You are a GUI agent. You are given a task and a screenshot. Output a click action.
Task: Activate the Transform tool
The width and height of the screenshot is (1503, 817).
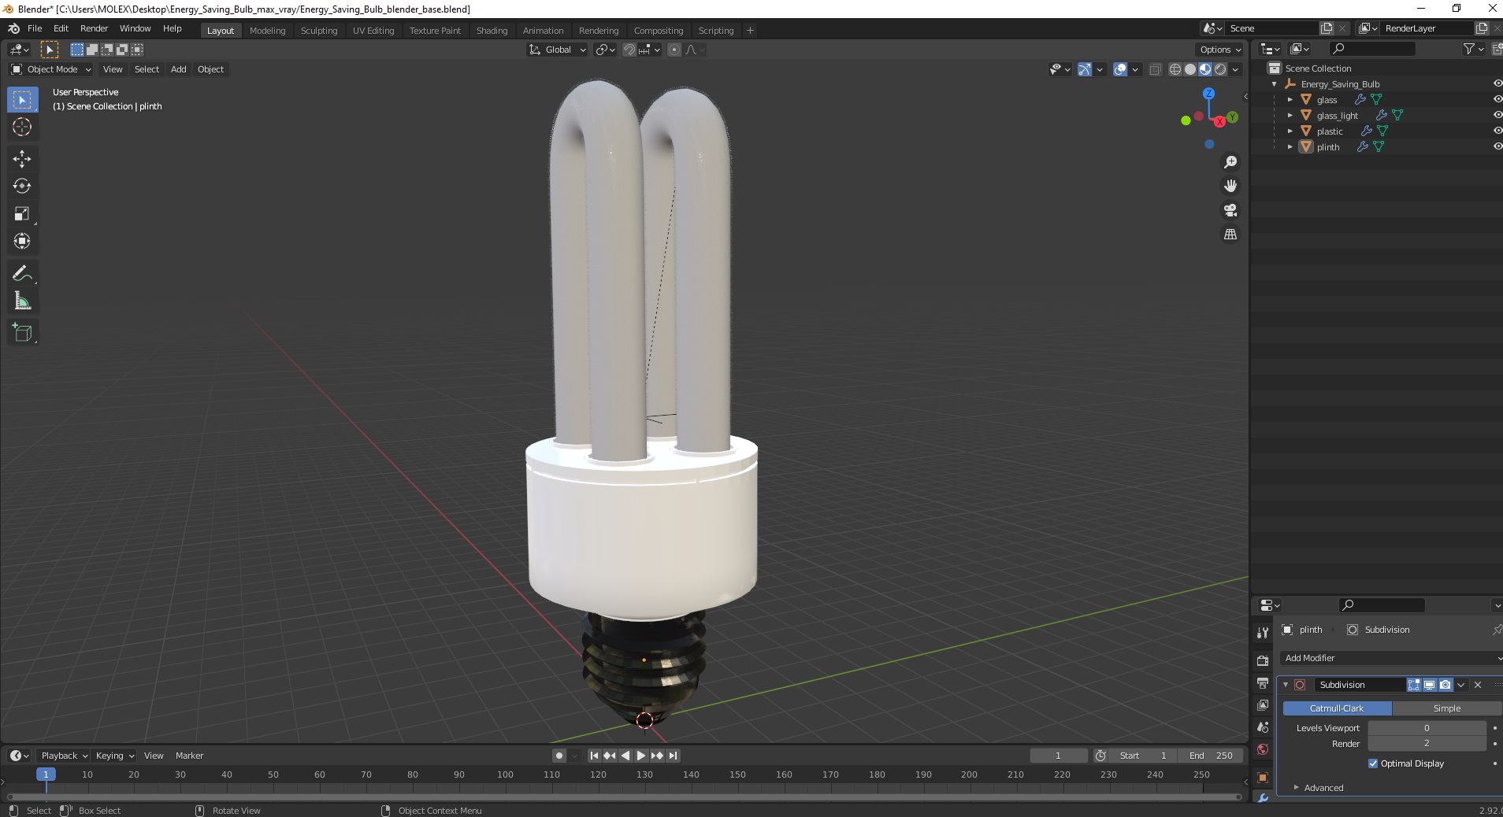point(22,241)
